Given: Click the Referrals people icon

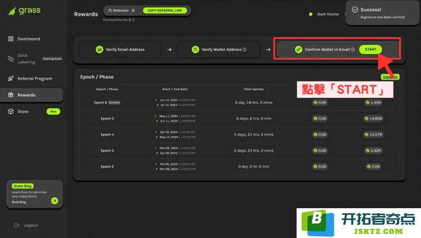Looking at the screenshot, I should point(110,10).
